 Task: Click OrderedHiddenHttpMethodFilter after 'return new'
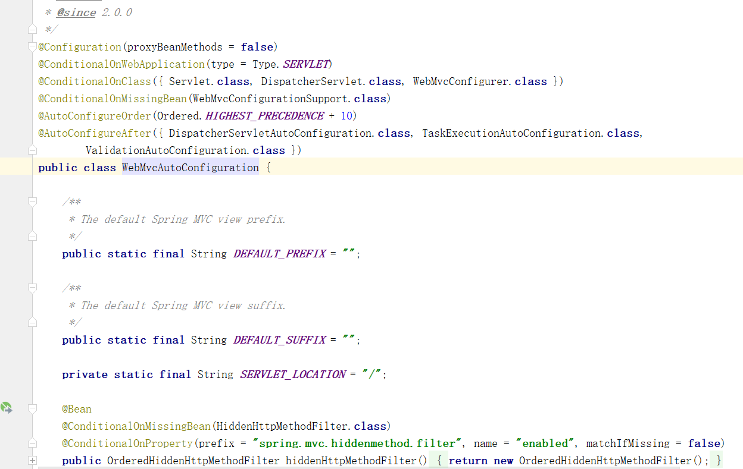tap(605, 461)
